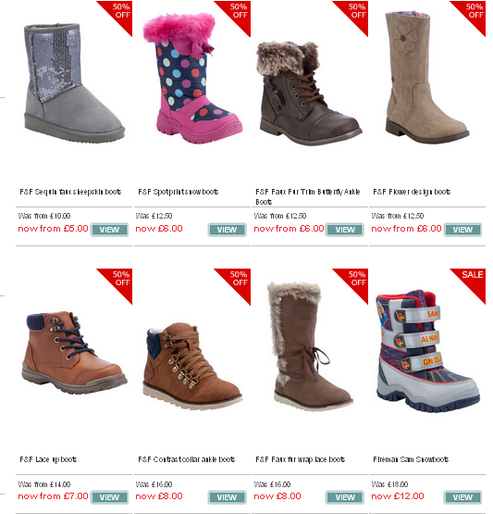This screenshot has height=514, width=493.
Task: Open the Fireman Sam snowboot image
Action: coord(428,351)
